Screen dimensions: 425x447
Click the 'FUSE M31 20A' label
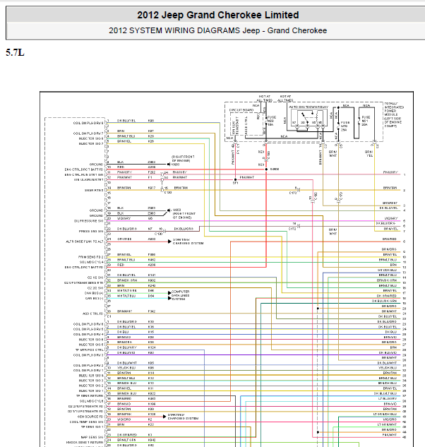pos(366,121)
